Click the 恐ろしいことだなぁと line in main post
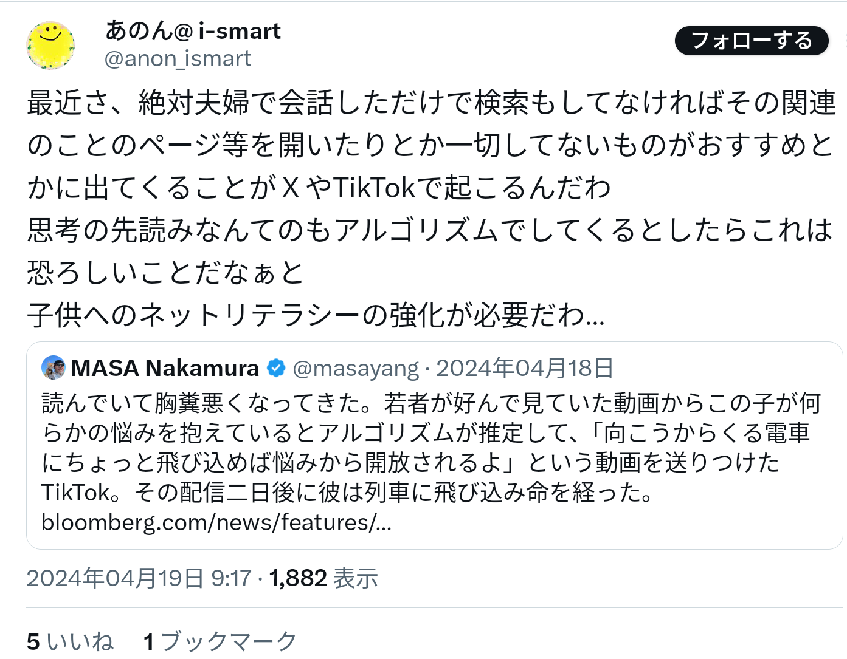The height and width of the screenshot is (659, 847). click(x=165, y=273)
